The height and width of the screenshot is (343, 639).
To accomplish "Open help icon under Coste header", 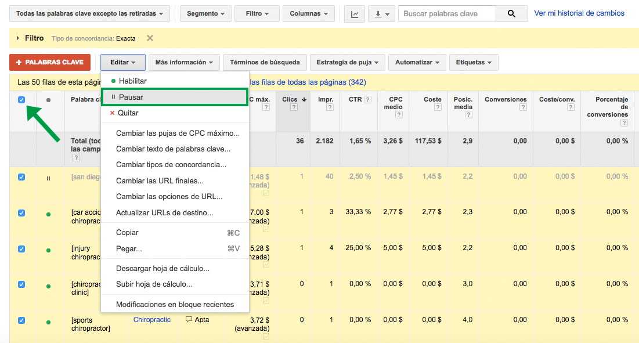I will [438, 107].
